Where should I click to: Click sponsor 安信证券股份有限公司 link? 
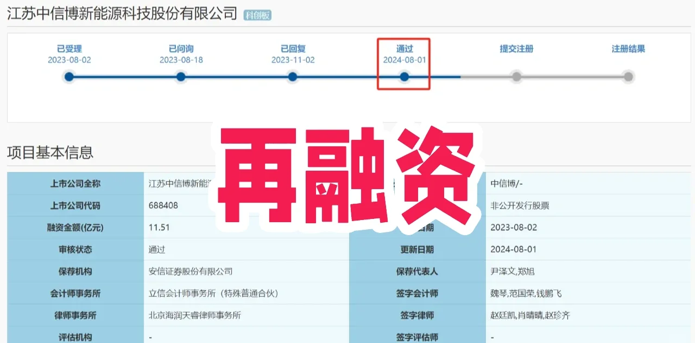click(x=191, y=271)
